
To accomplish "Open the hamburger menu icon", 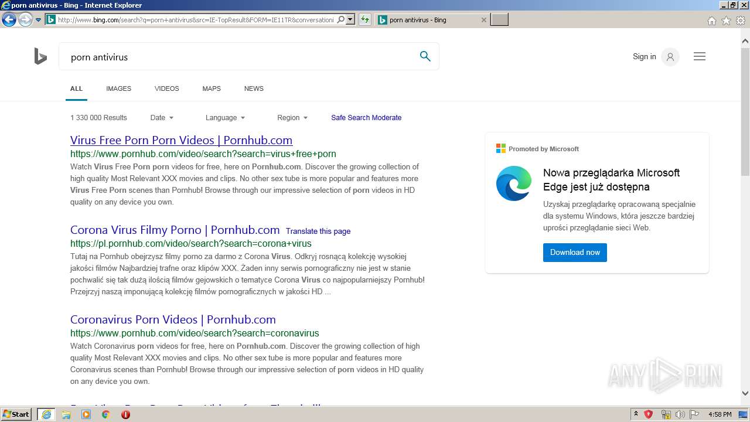I will [700, 56].
